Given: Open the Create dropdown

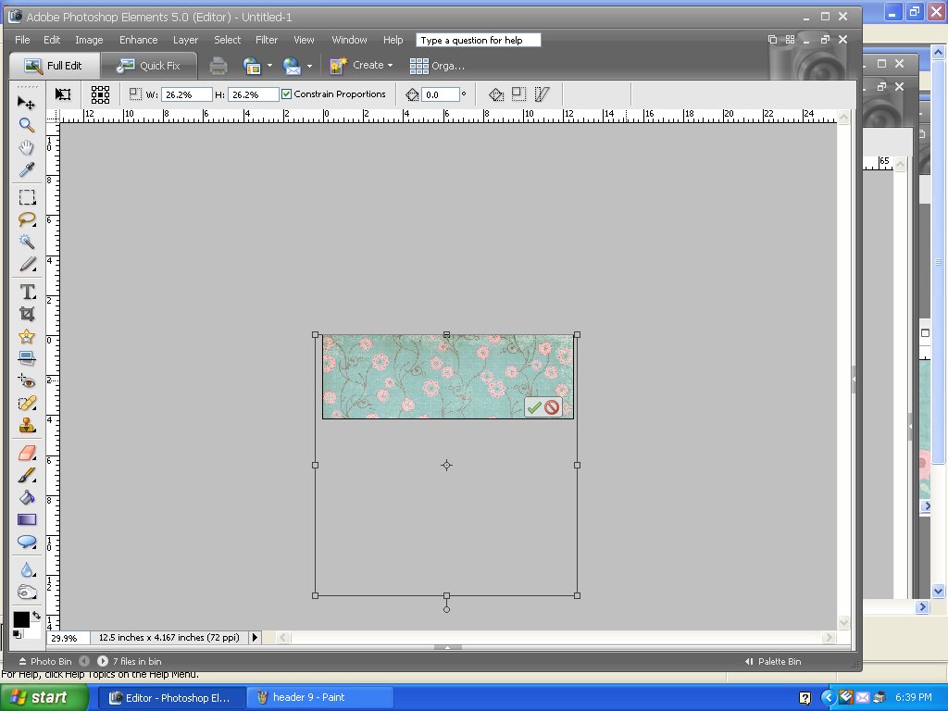Looking at the screenshot, I should [362, 66].
